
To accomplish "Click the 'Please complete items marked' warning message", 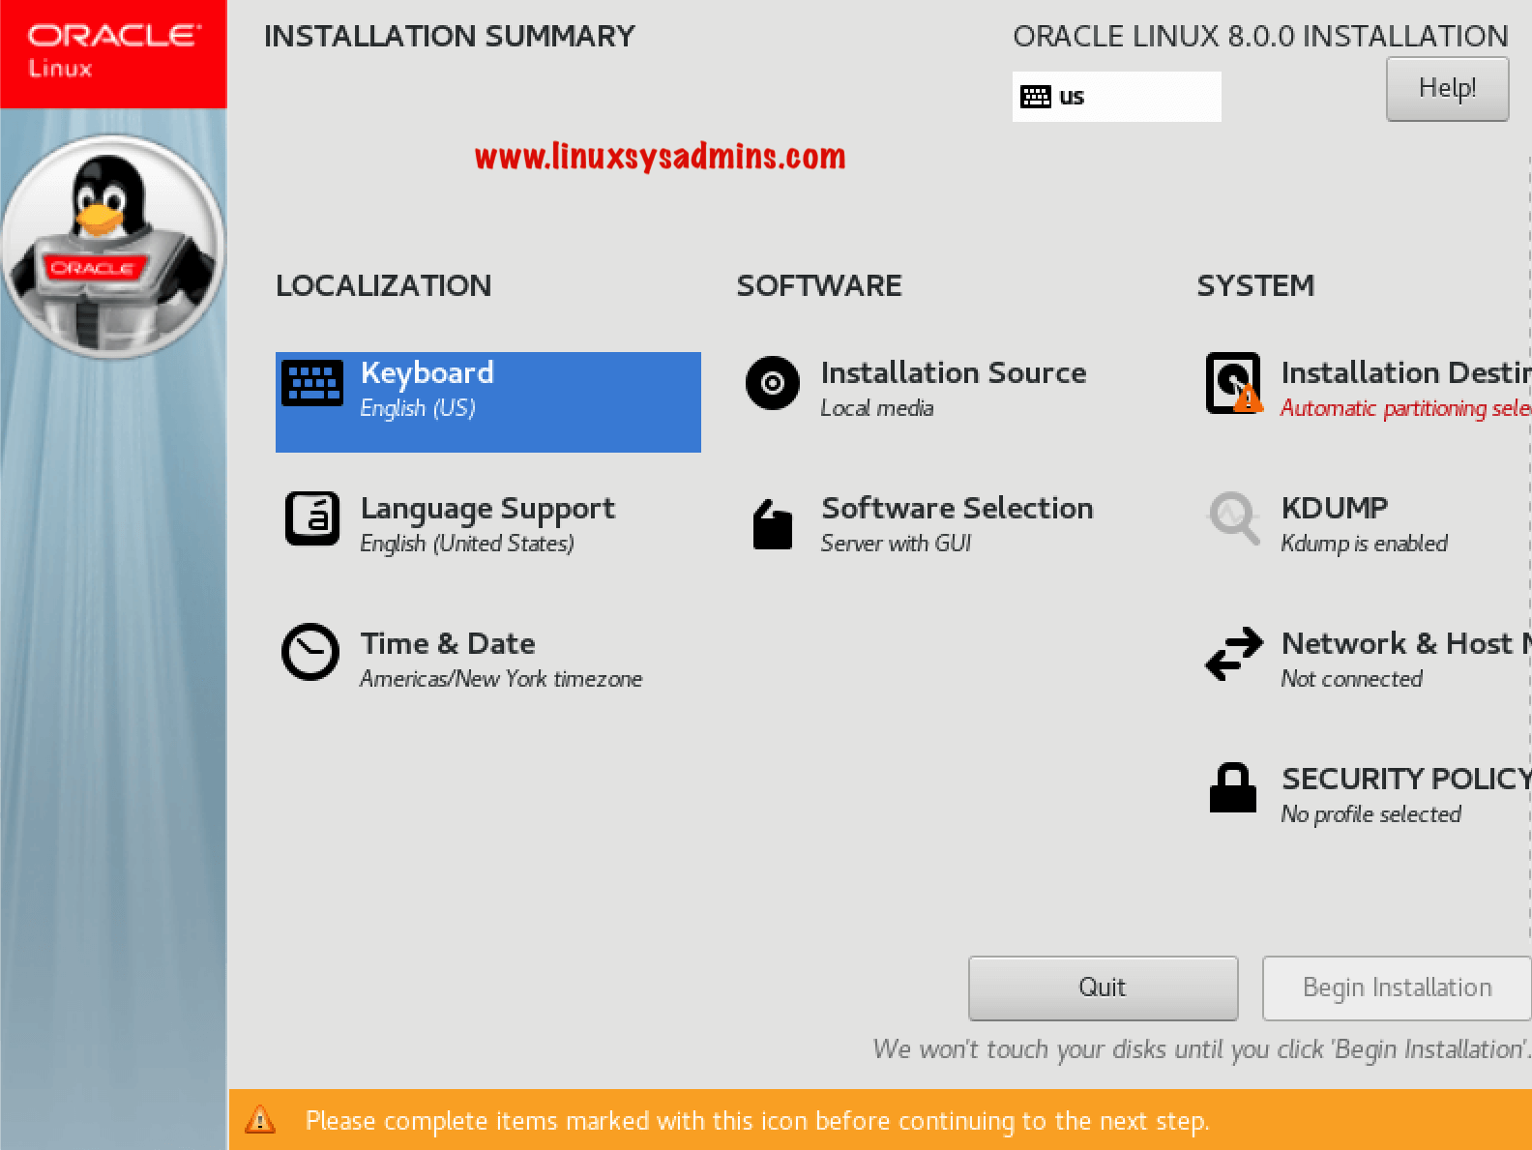I will (757, 1121).
